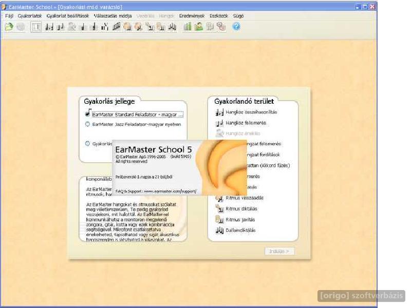Start rhythm imitation from the toolbar icon

138,27
